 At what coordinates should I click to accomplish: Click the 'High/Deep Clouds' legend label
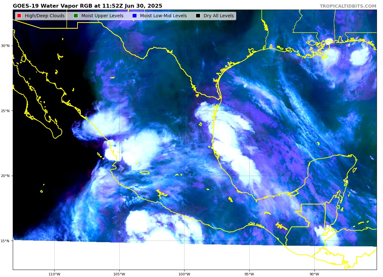(45, 16)
